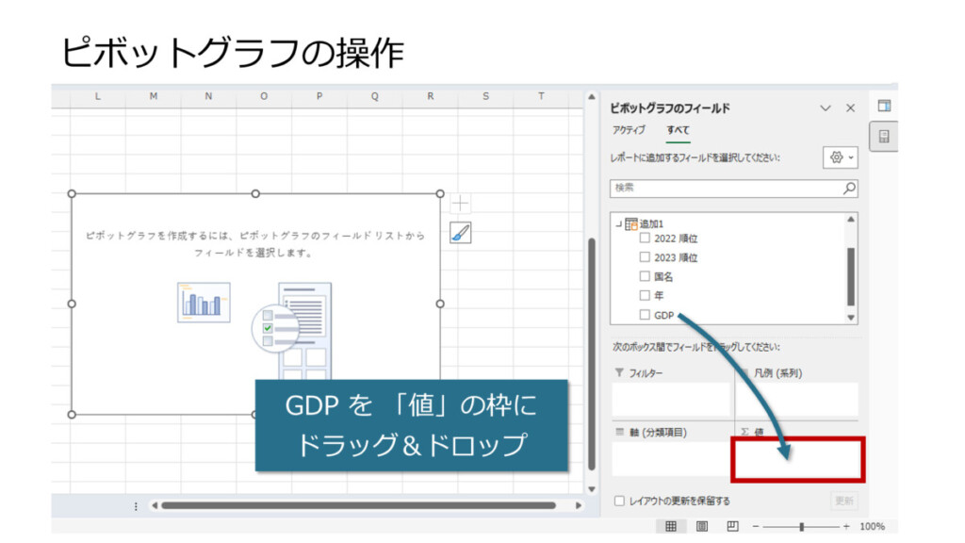The width and height of the screenshot is (965, 543).
Task: Check the GDP field checkbox
Action: (x=645, y=315)
